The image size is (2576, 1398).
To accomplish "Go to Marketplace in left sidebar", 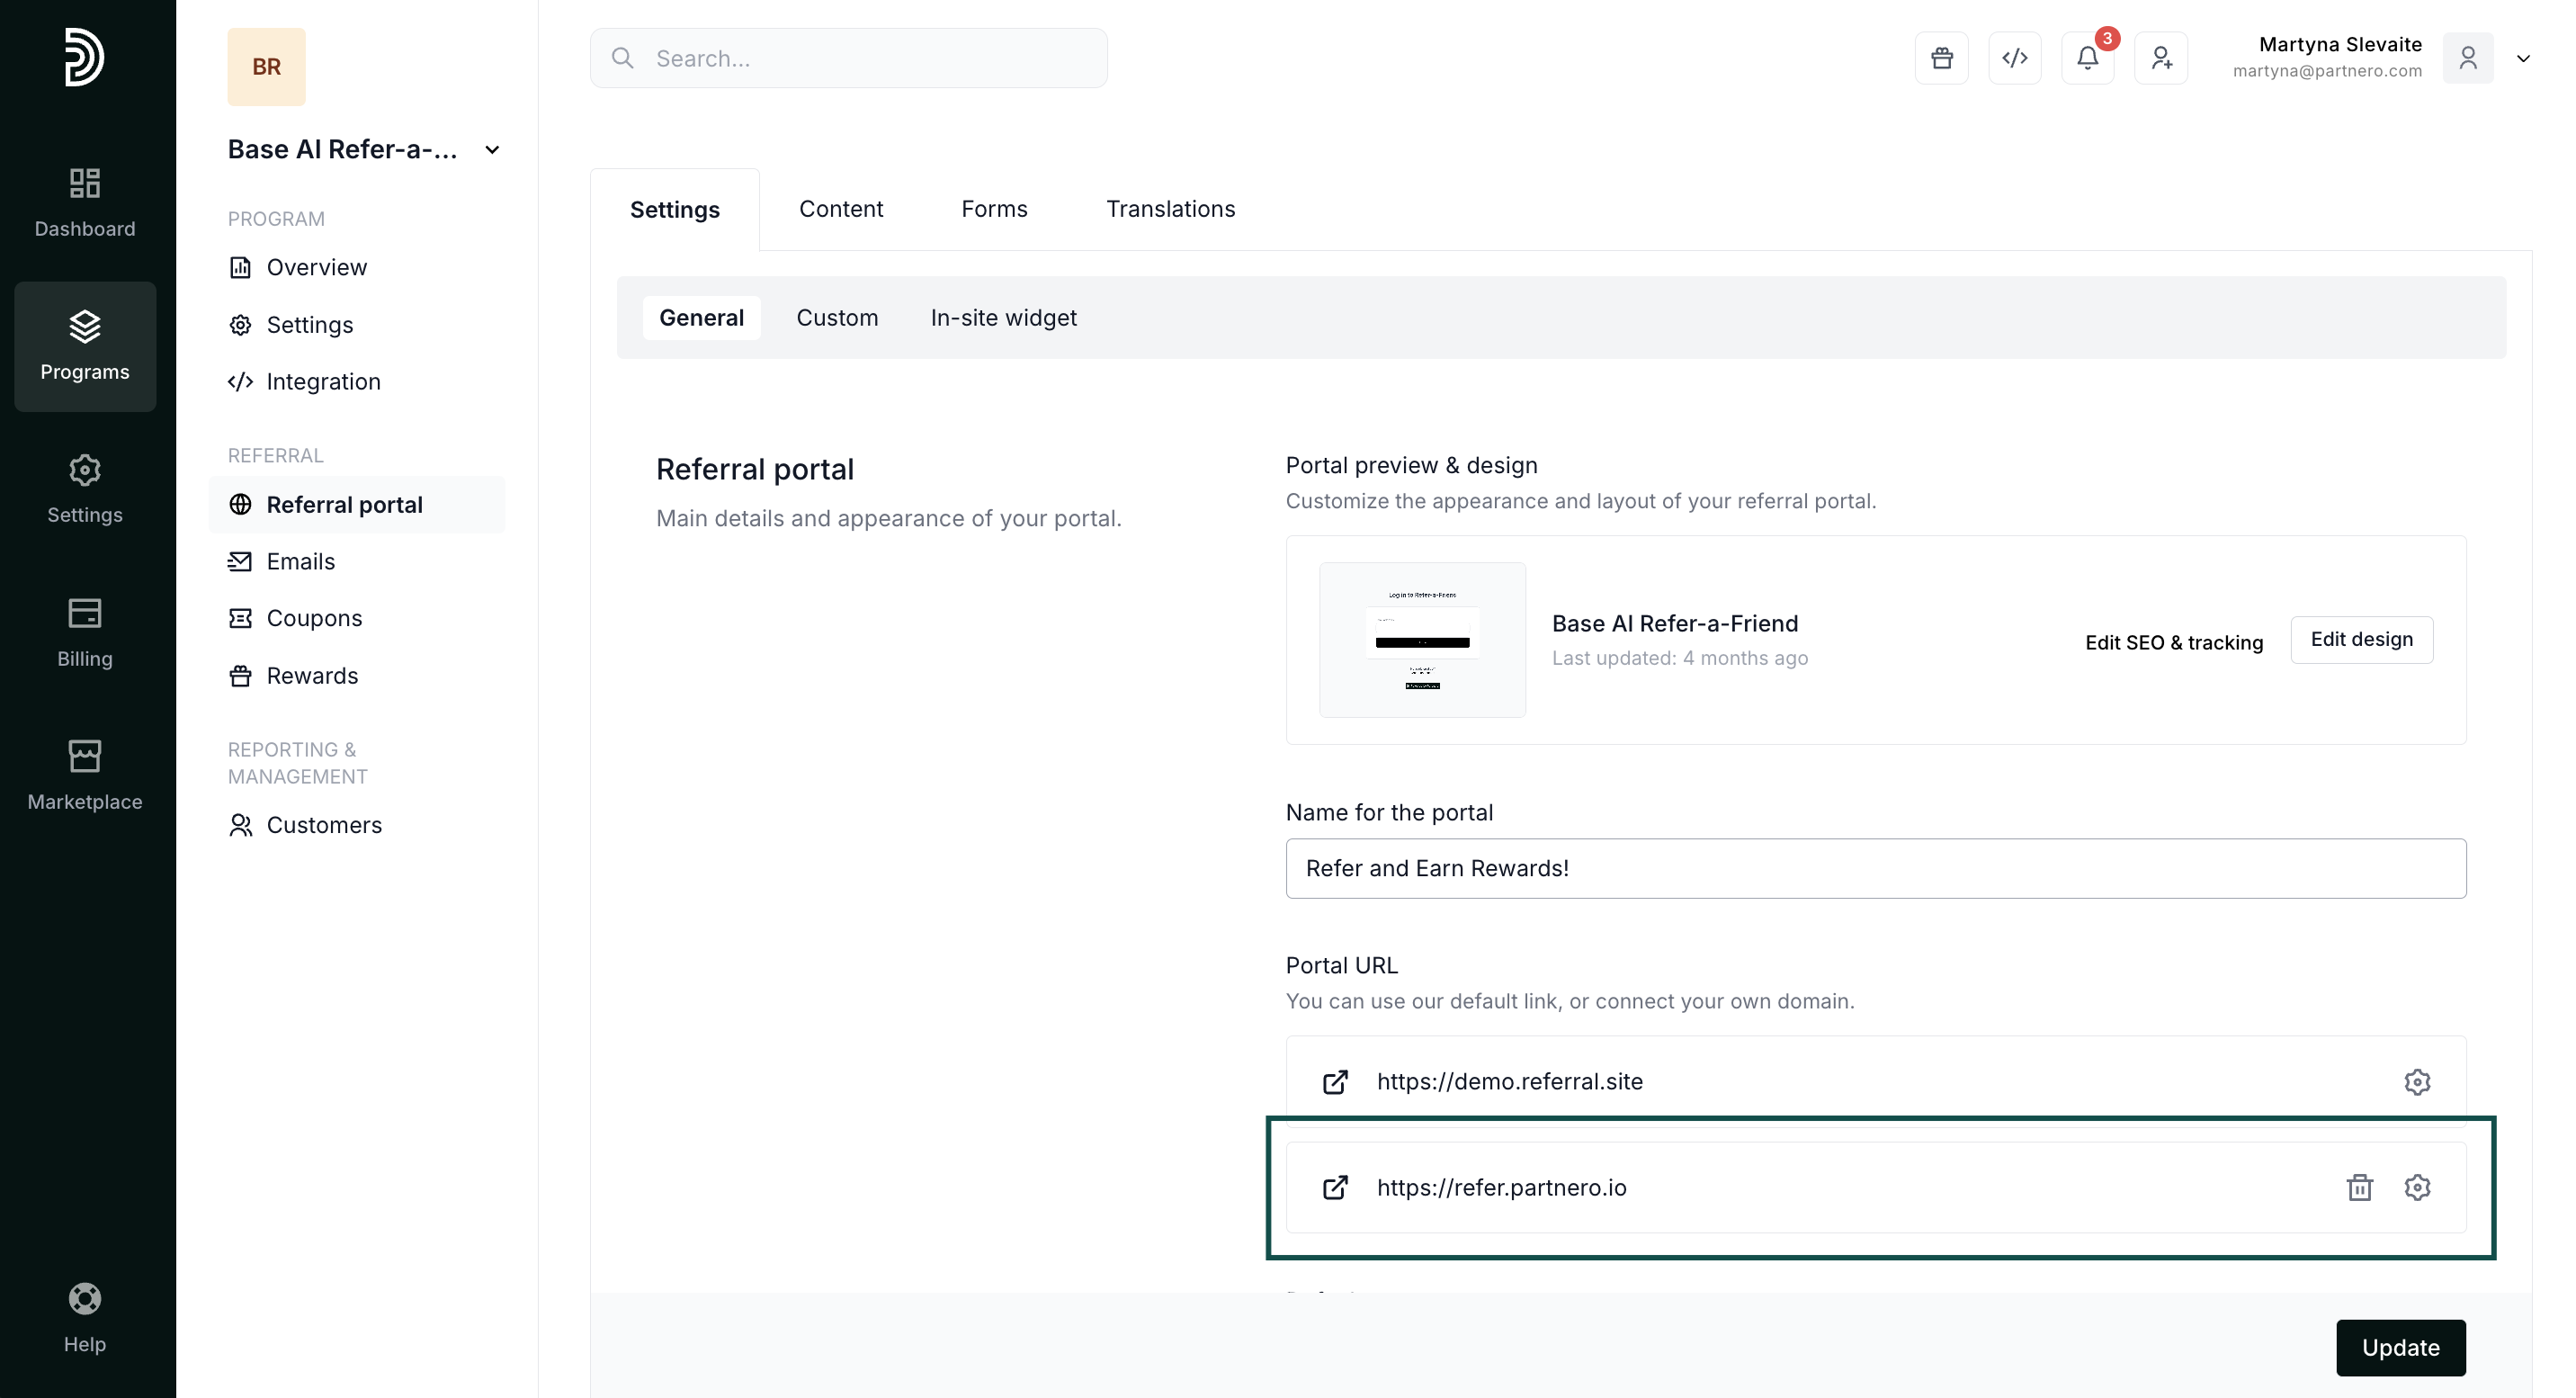I will tap(85, 775).
